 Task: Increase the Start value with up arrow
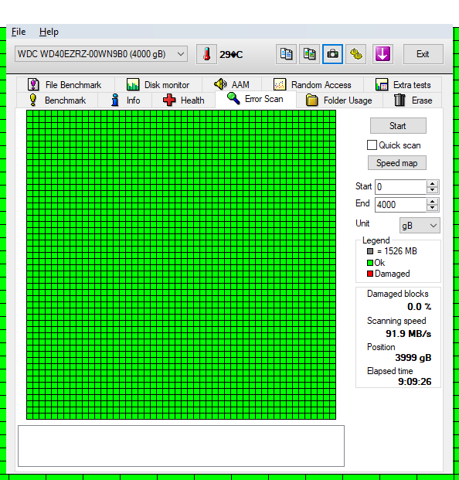pyautogui.click(x=433, y=184)
